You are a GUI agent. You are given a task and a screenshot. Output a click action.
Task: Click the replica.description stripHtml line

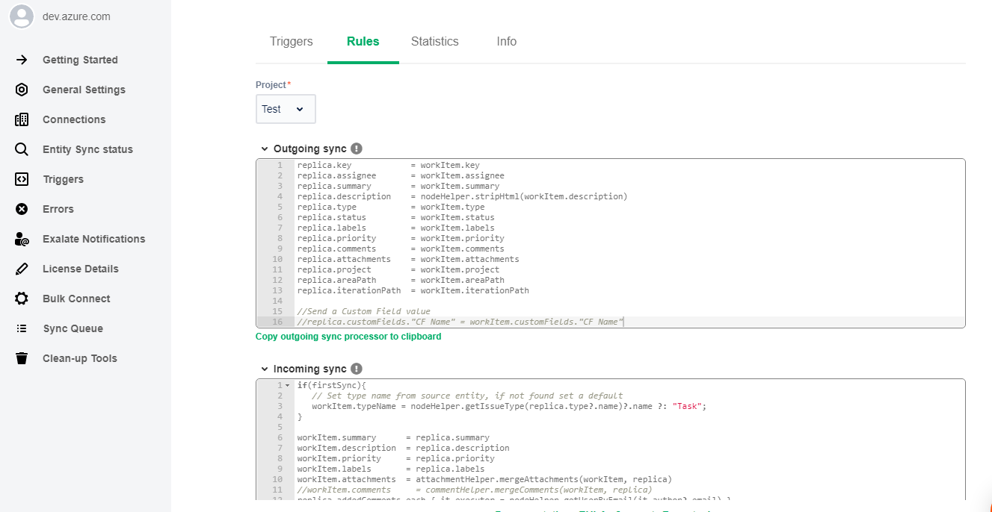(x=462, y=196)
